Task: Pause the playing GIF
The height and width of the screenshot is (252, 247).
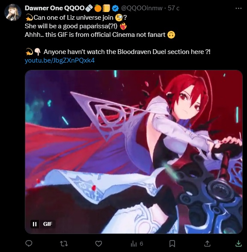Action: [x=35, y=224]
